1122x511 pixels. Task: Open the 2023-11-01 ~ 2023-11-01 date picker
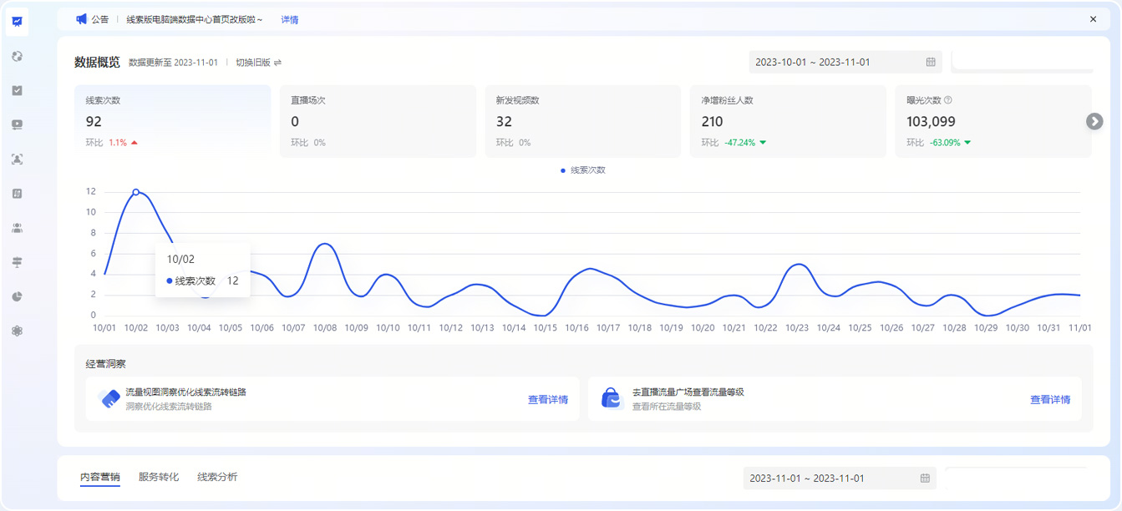point(839,478)
